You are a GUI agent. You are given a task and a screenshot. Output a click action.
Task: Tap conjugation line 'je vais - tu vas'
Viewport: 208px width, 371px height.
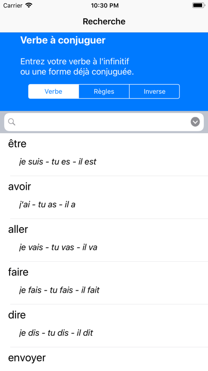(58, 247)
